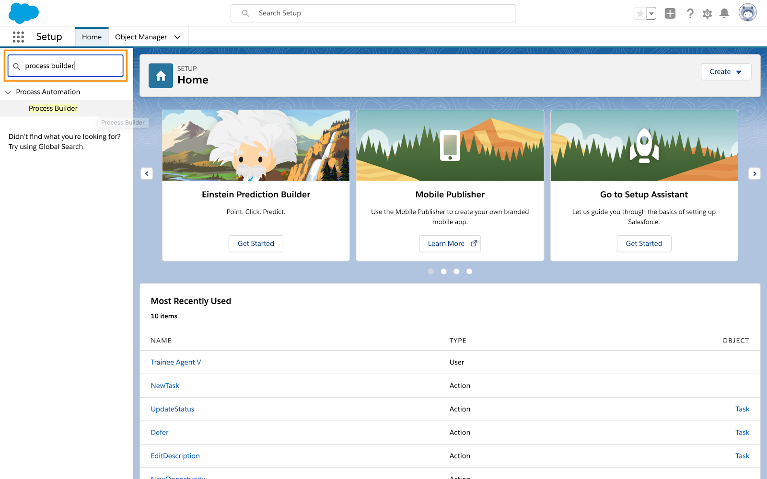Select the third carousel indicator dot
The width and height of the screenshot is (767, 479).
pyautogui.click(x=456, y=272)
